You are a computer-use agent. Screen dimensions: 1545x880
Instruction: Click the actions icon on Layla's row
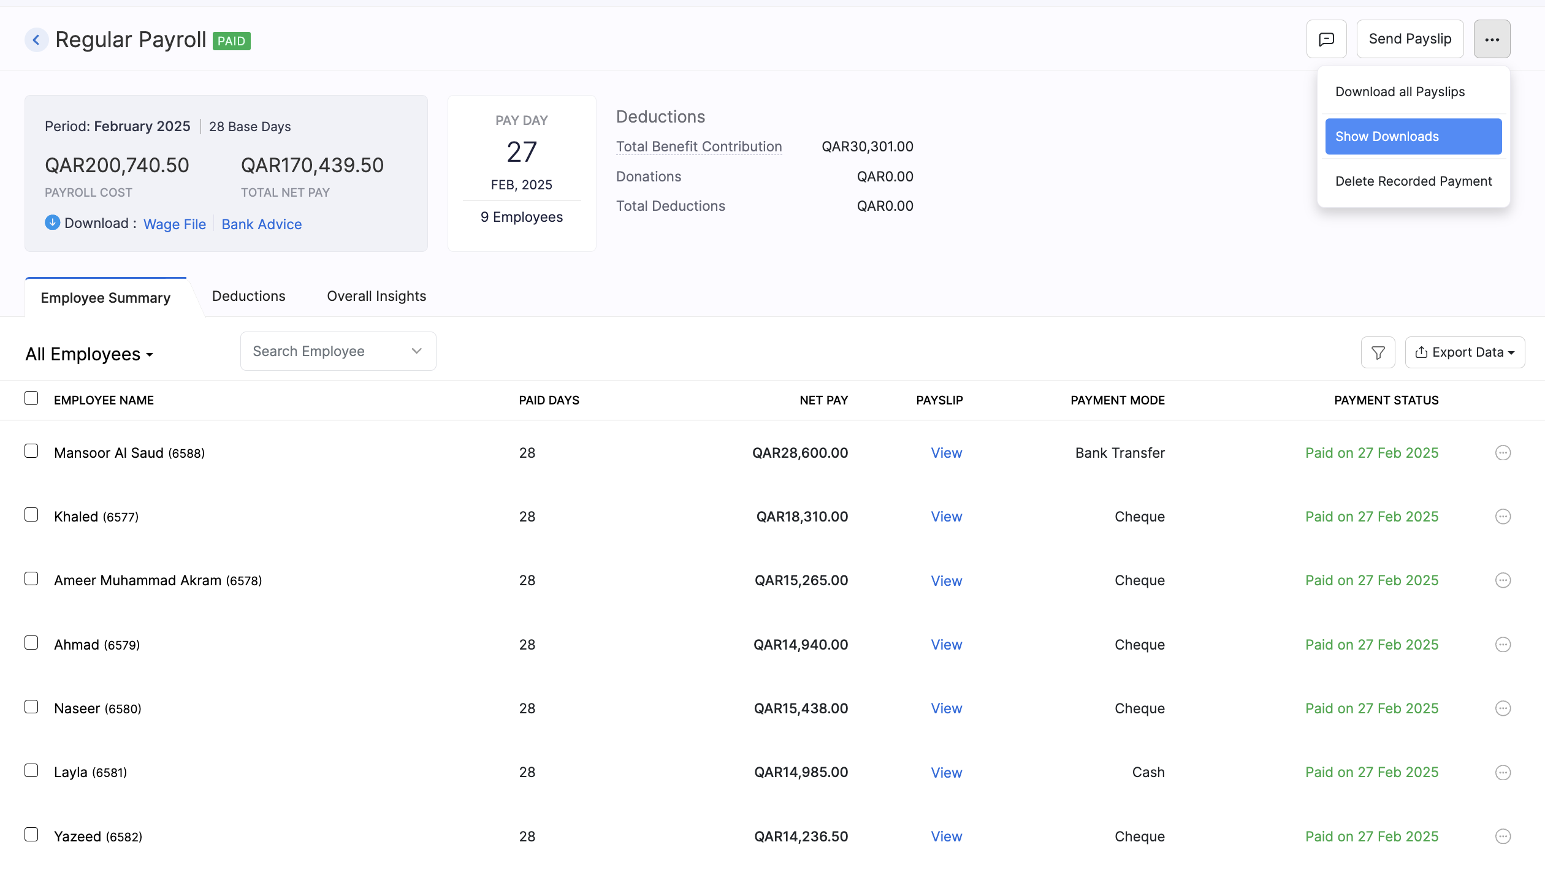click(1503, 772)
